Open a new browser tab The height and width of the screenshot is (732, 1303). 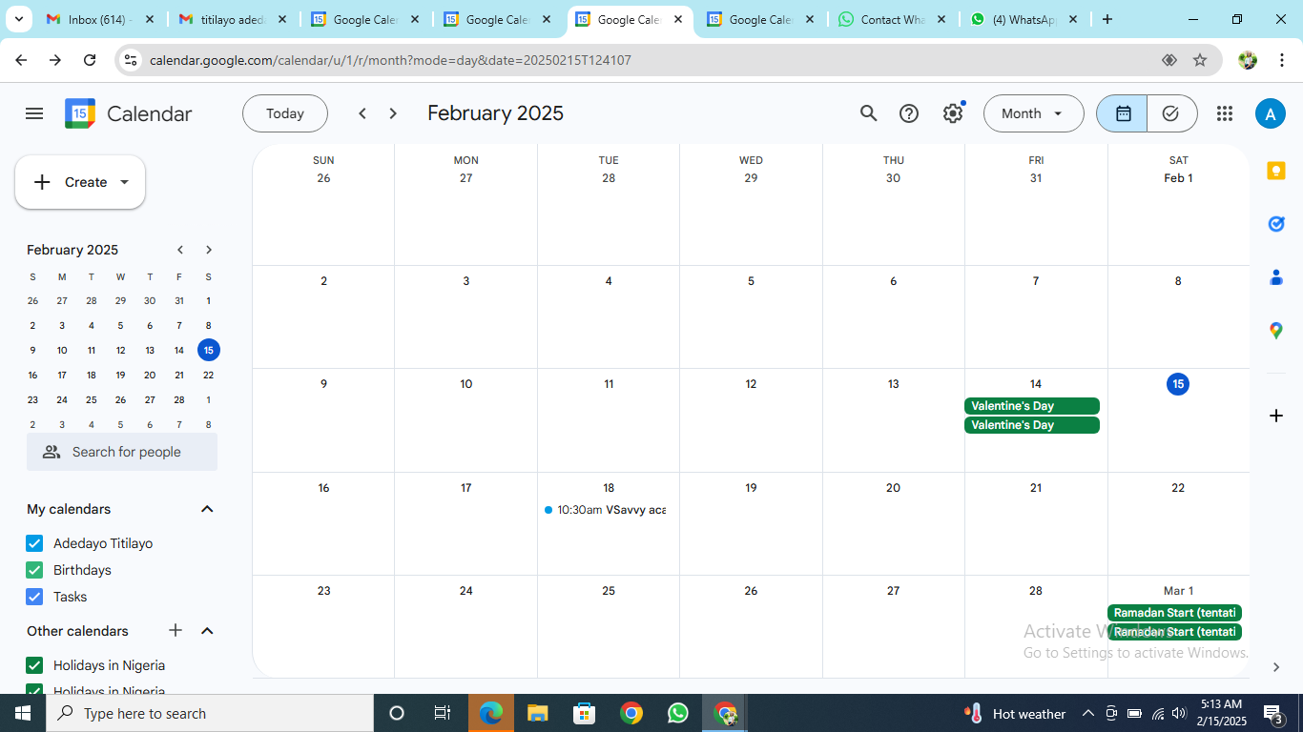[x=1107, y=19]
